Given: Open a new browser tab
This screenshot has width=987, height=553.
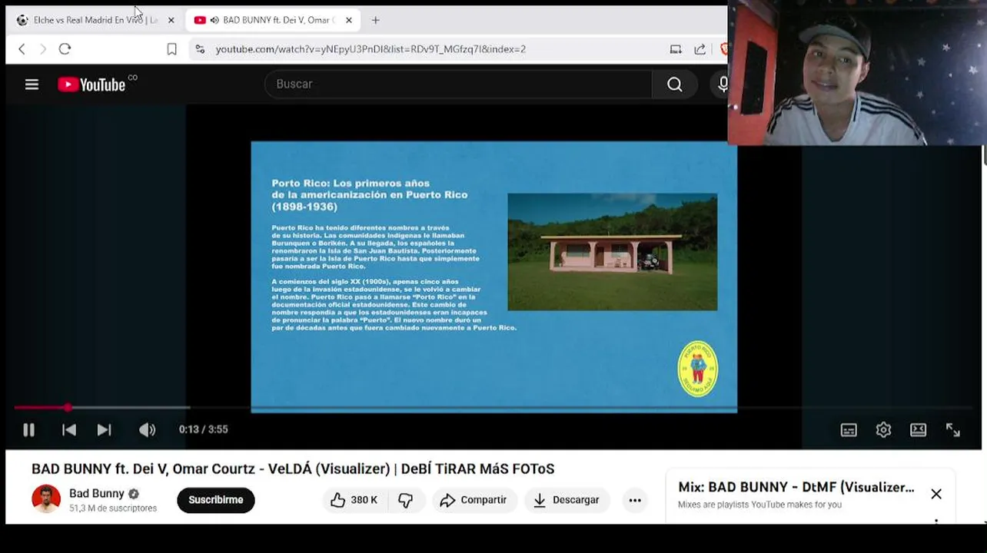Looking at the screenshot, I should click(375, 20).
